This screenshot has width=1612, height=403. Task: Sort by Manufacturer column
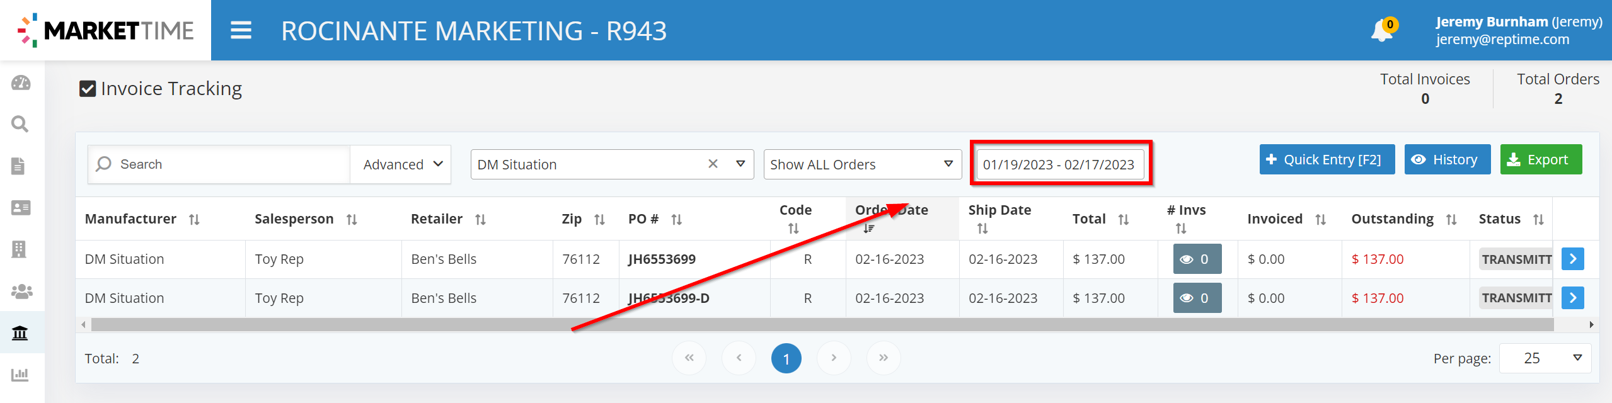(x=194, y=219)
